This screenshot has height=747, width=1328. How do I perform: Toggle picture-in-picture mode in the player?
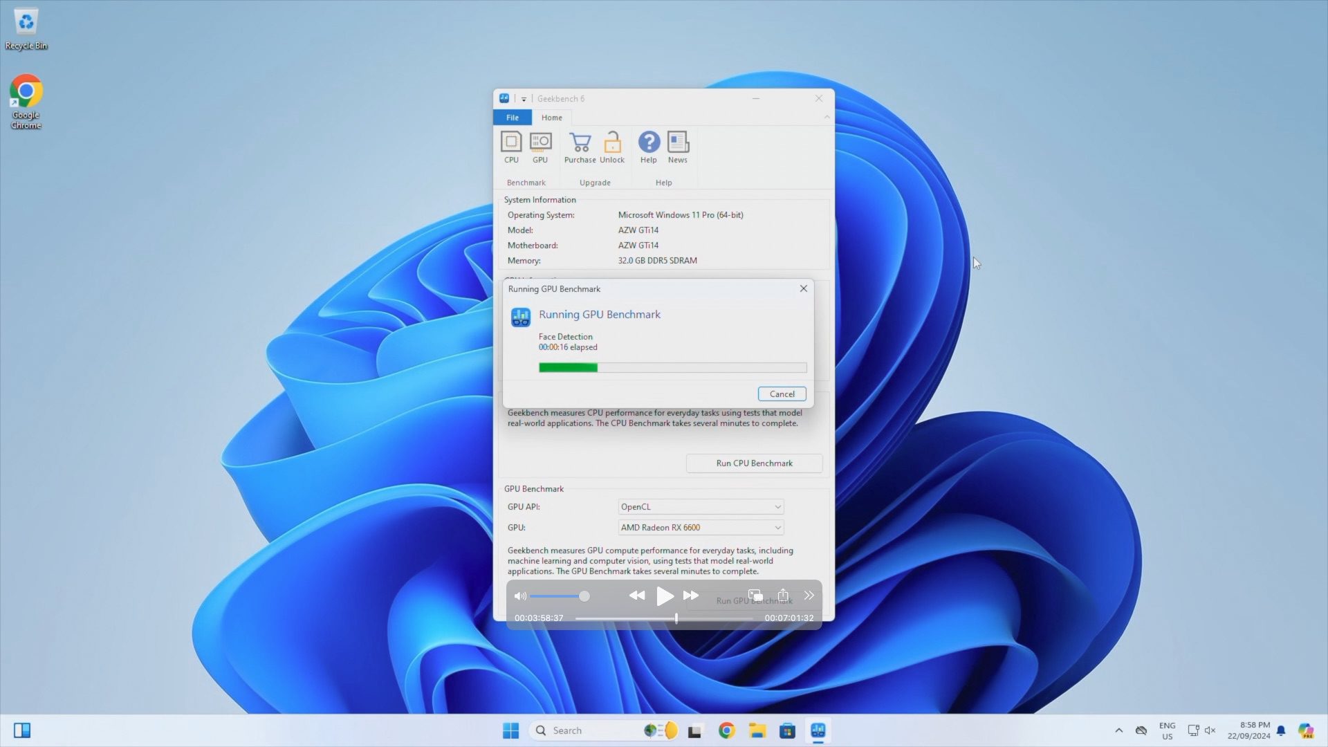coord(755,596)
